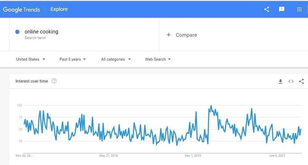The height and width of the screenshot is (165, 308).
Task: Go to the Explore section
Action: 59,9
